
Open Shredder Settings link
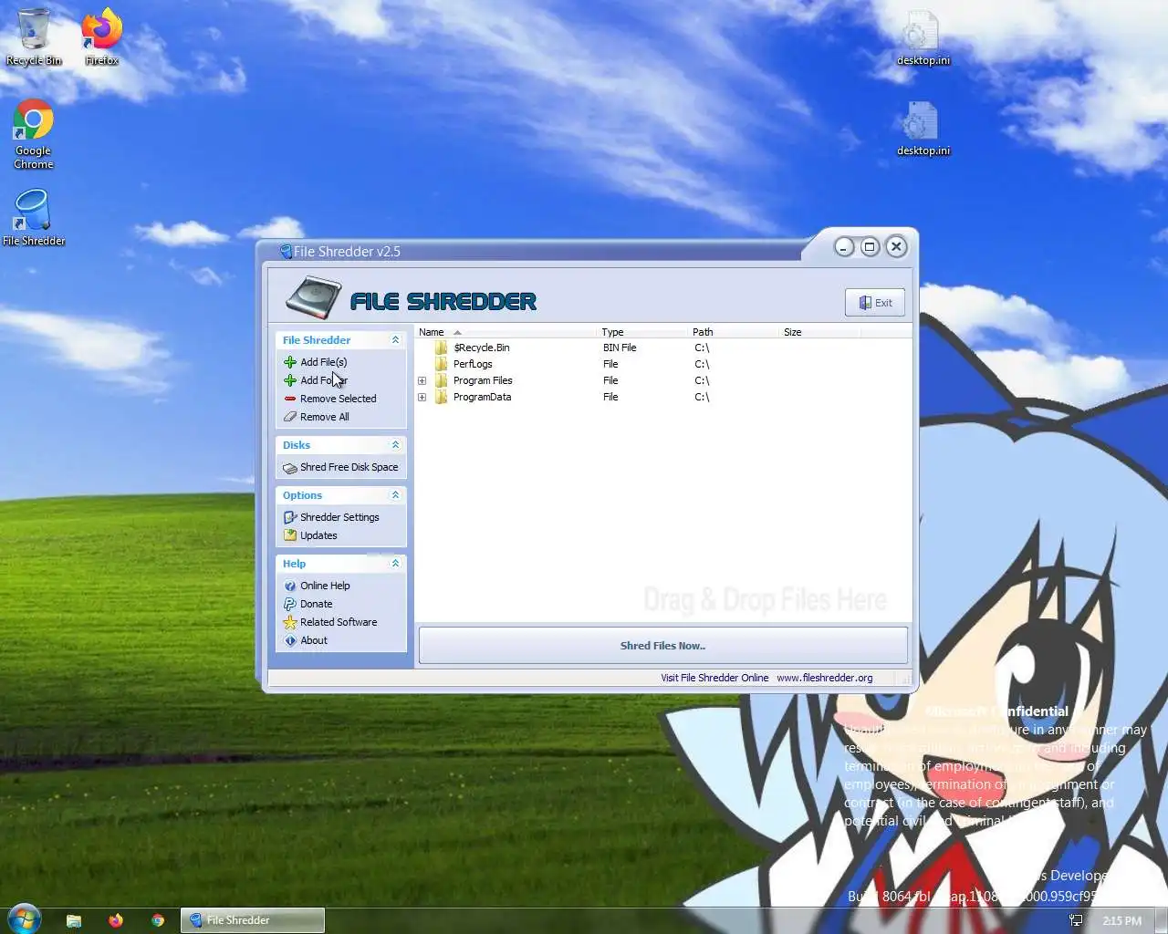tap(339, 517)
